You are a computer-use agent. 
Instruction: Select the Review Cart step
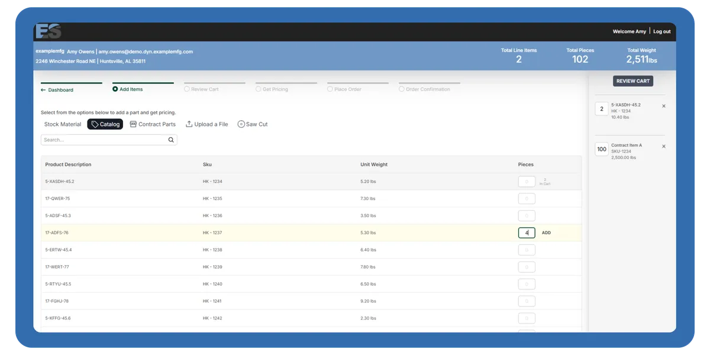tap(201, 89)
